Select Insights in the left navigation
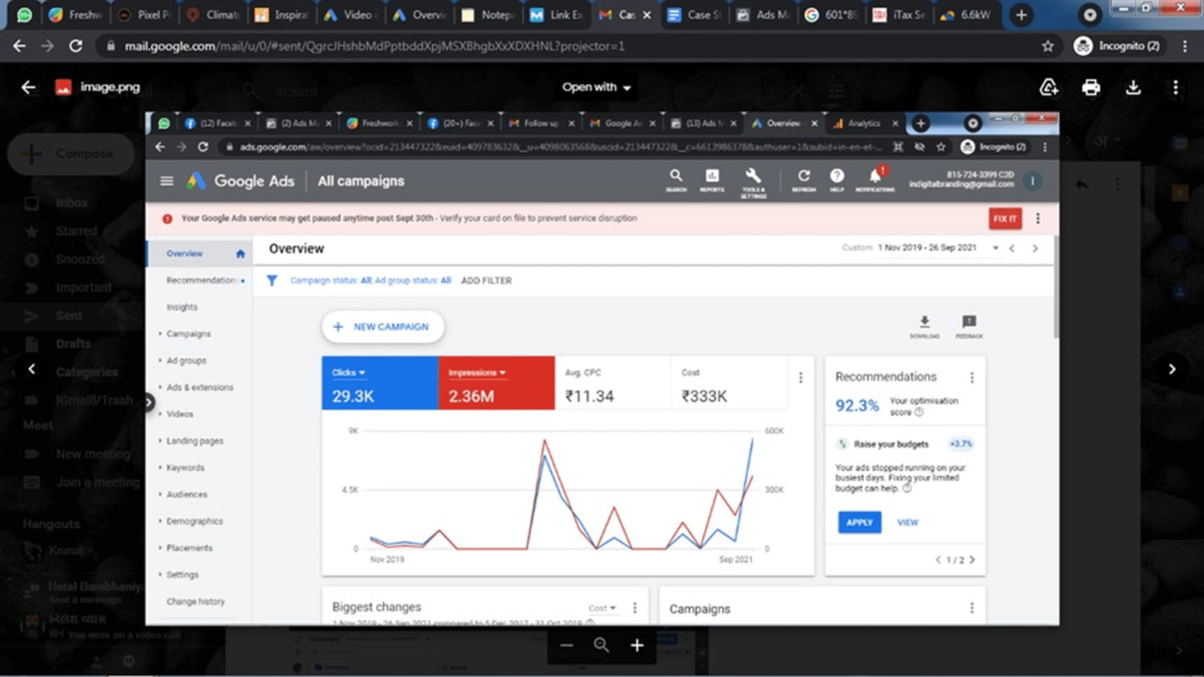Screen dimensions: 1204x677 [181, 307]
